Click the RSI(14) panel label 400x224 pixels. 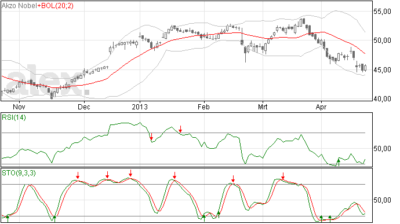(14, 117)
